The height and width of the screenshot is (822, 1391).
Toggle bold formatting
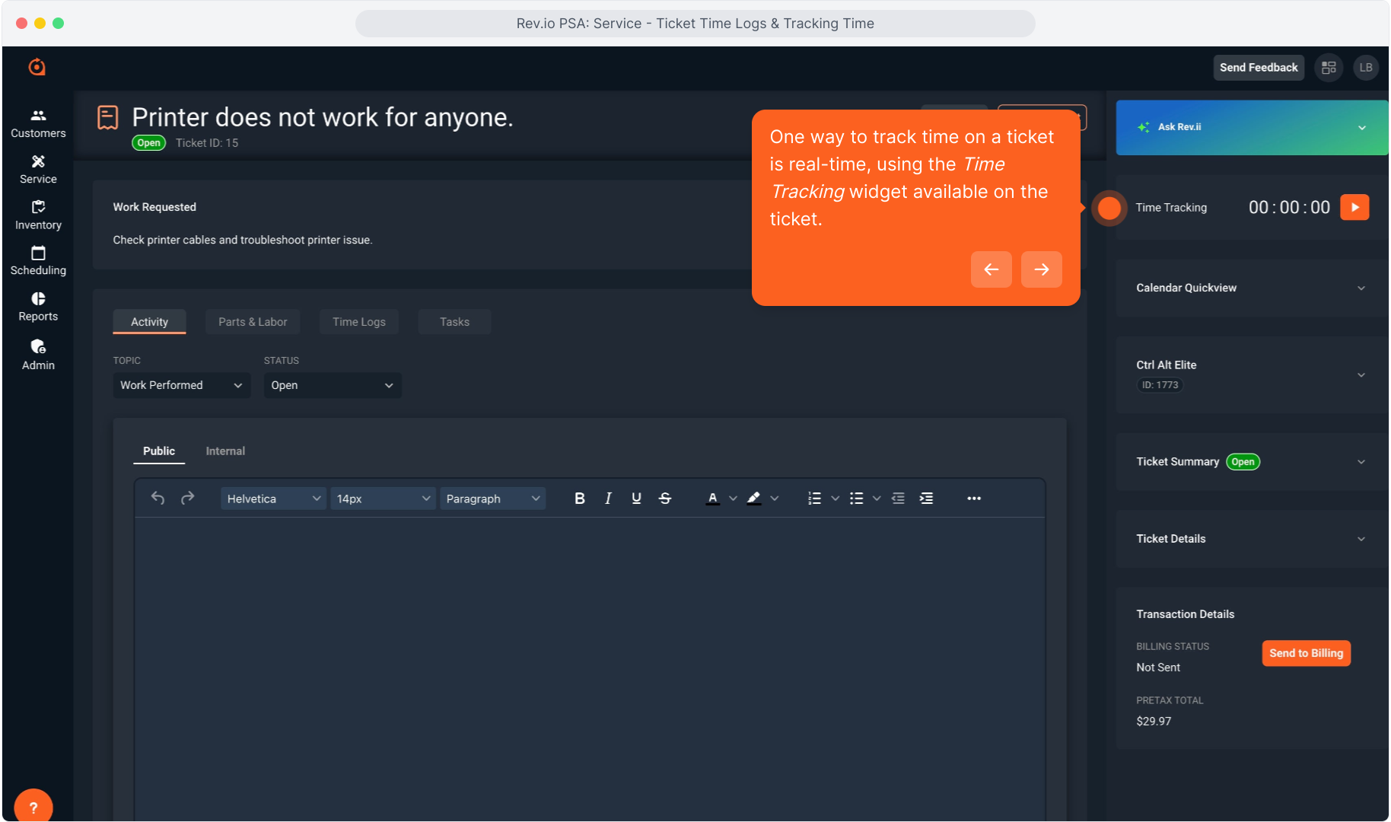tap(579, 499)
